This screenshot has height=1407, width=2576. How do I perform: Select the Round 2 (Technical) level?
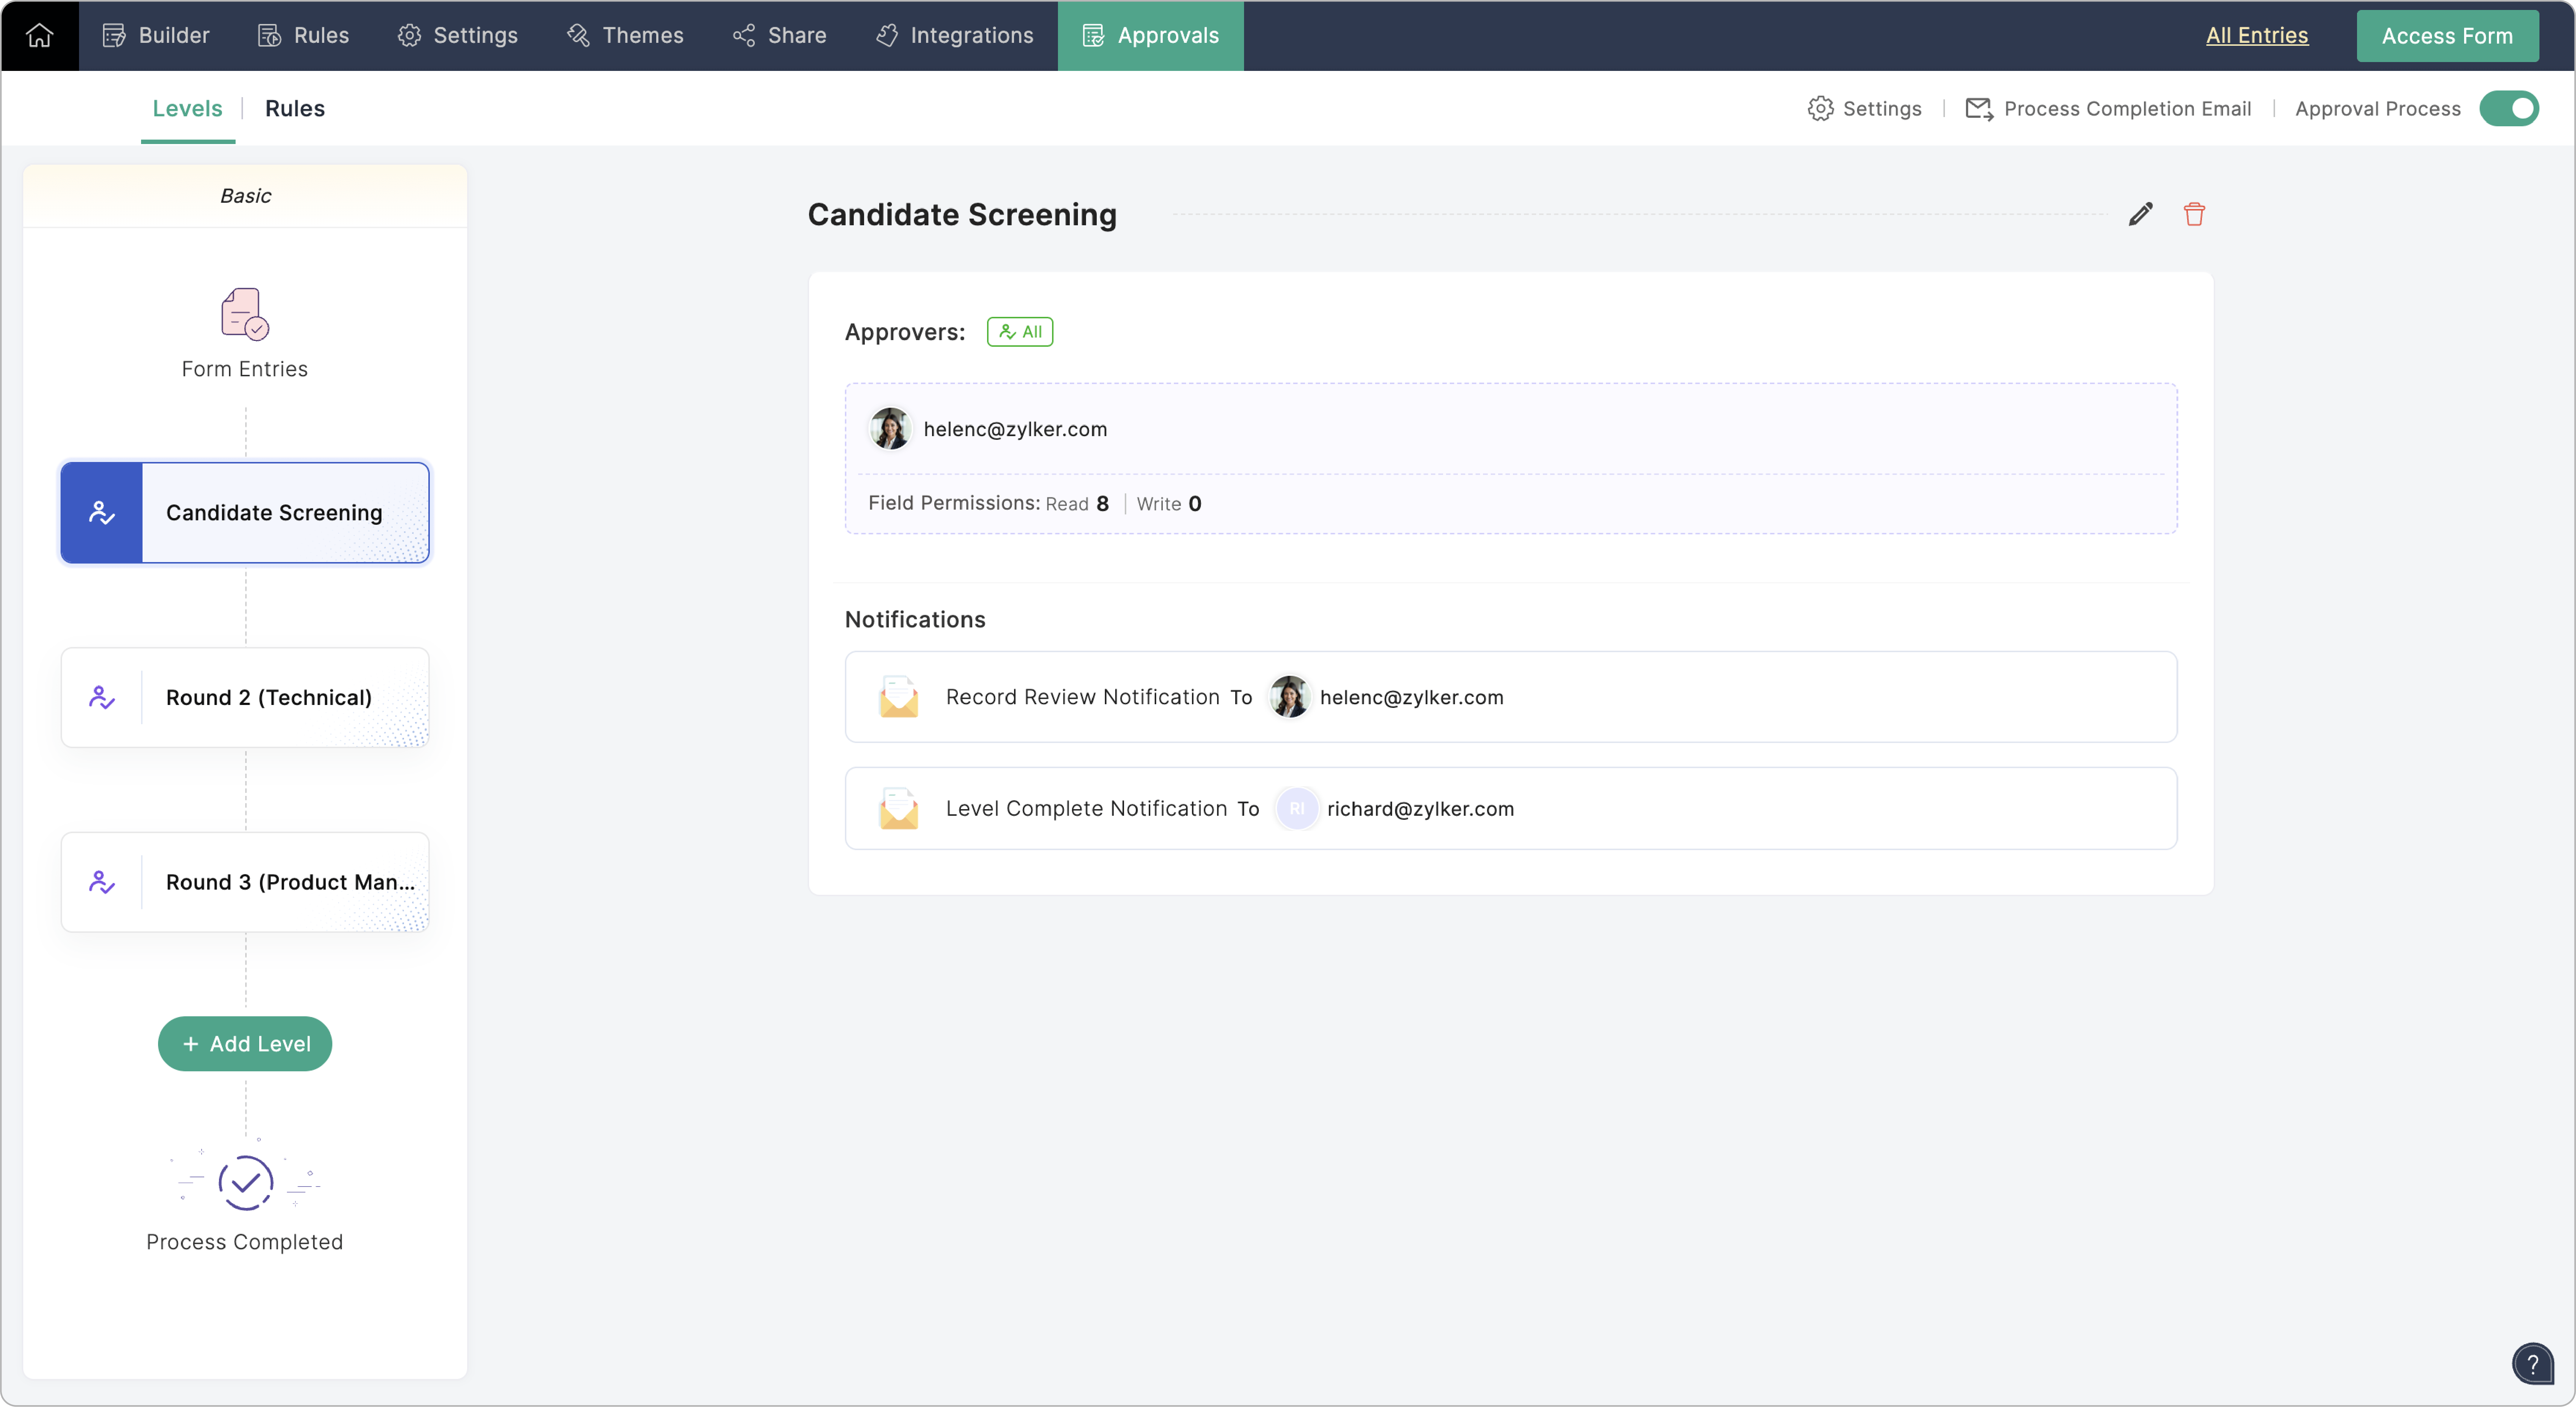[245, 697]
